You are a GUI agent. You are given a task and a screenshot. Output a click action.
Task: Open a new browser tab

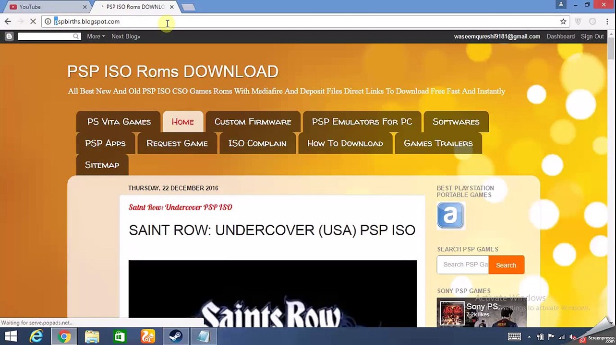[x=189, y=7]
